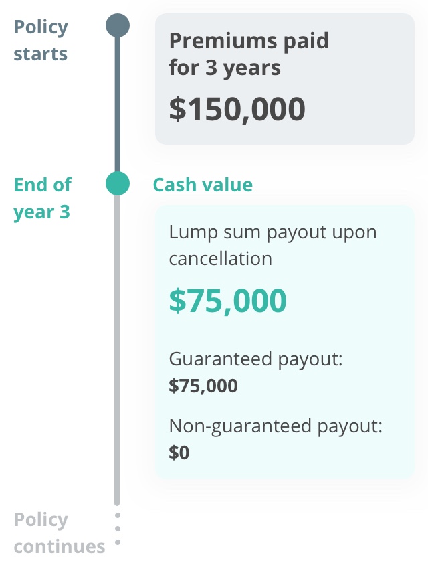This screenshot has height=573, width=428.
Task: Click the dotted Policy continues ellipsis
Action: (x=118, y=529)
